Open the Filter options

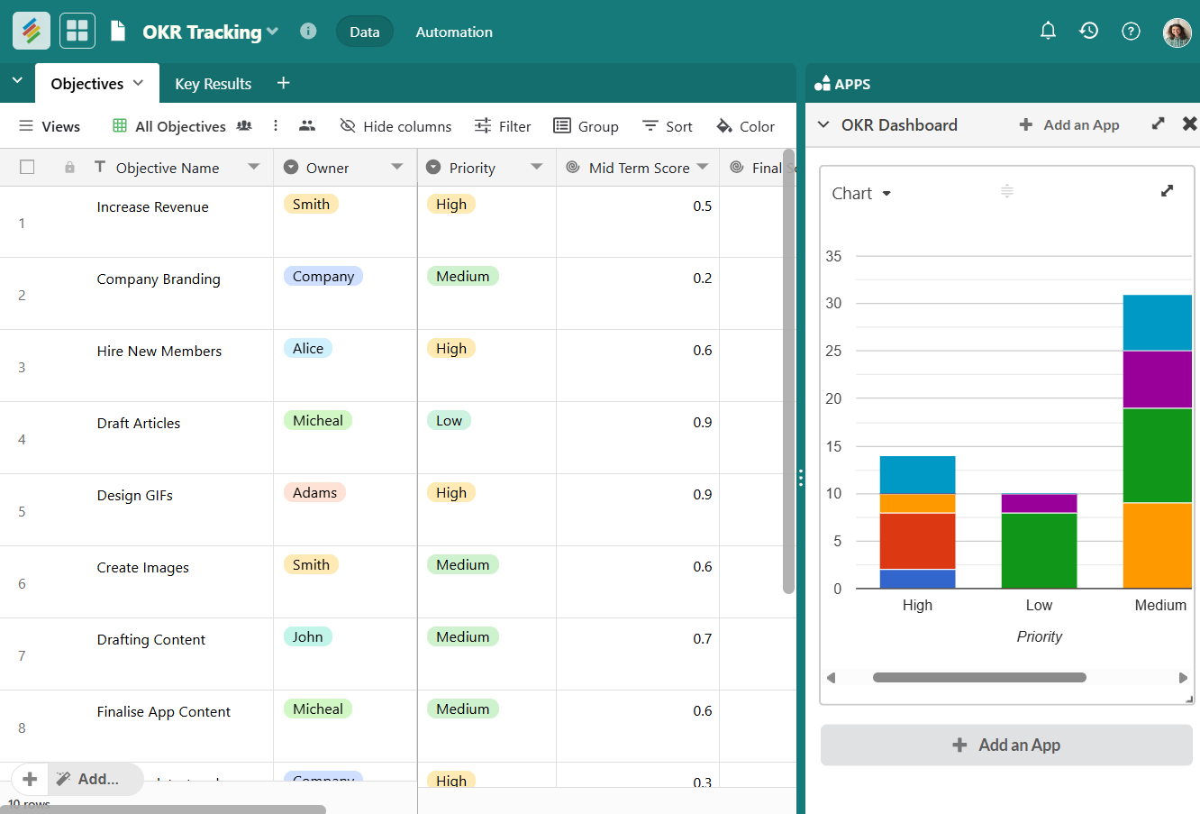tap(503, 126)
